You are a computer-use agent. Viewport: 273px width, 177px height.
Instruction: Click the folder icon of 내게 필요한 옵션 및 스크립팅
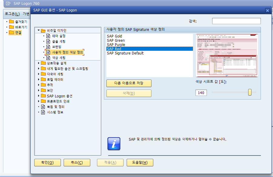tap(43, 68)
